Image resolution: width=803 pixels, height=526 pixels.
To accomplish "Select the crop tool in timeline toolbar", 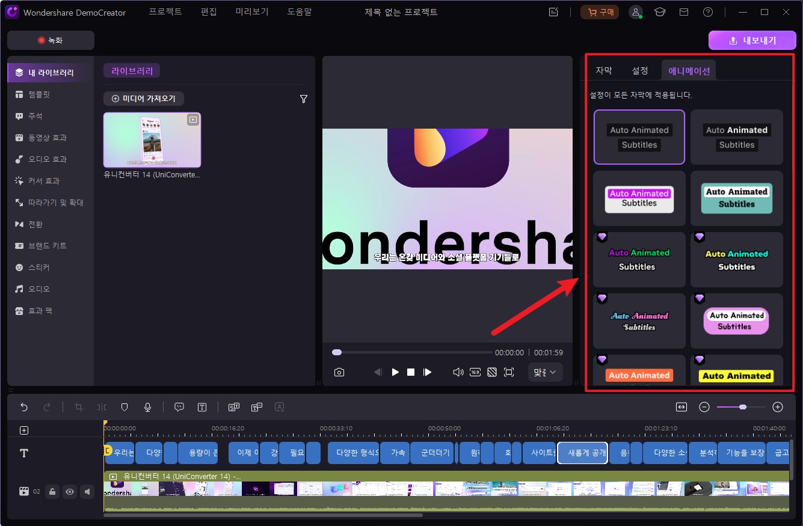I will coord(78,407).
